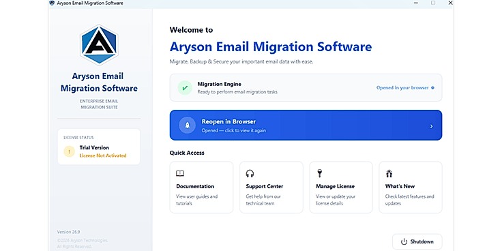Open the What's New card
The width and height of the screenshot is (502, 251).
click(411, 188)
